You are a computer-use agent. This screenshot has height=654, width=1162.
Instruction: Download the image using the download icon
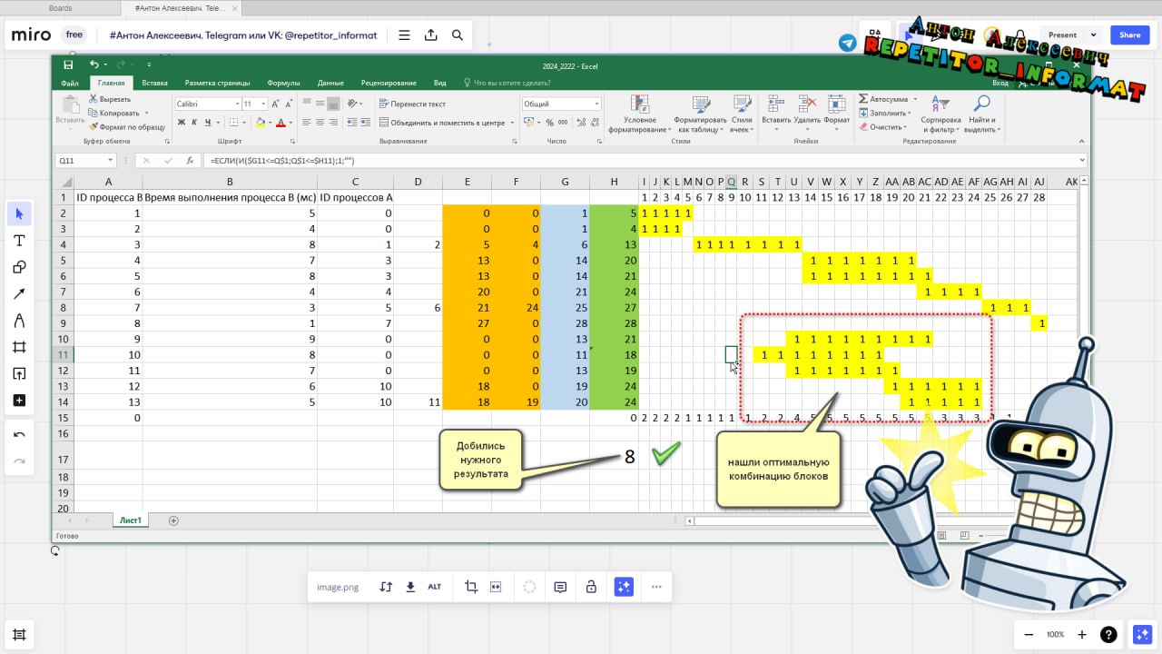click(x=410, y=587)
